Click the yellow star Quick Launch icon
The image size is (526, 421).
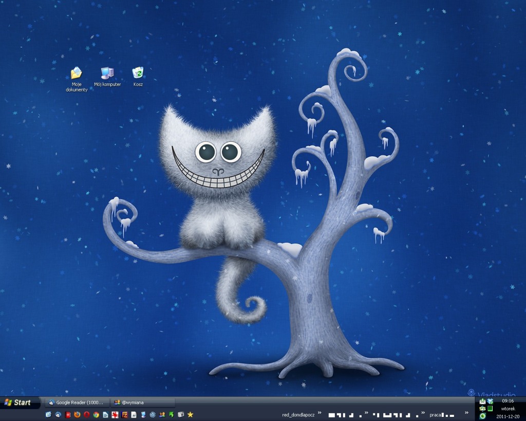191,414
